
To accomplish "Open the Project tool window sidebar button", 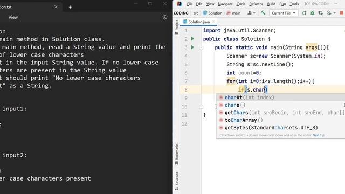I will point(176,27).
